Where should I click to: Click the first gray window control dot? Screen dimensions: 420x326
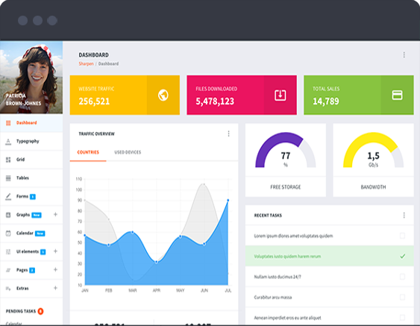(23, 20)
